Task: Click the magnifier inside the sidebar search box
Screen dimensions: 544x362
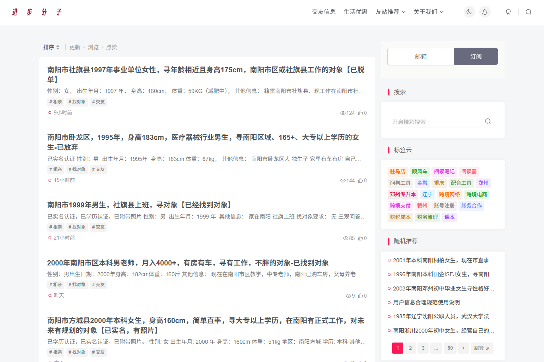Action: 488,121
